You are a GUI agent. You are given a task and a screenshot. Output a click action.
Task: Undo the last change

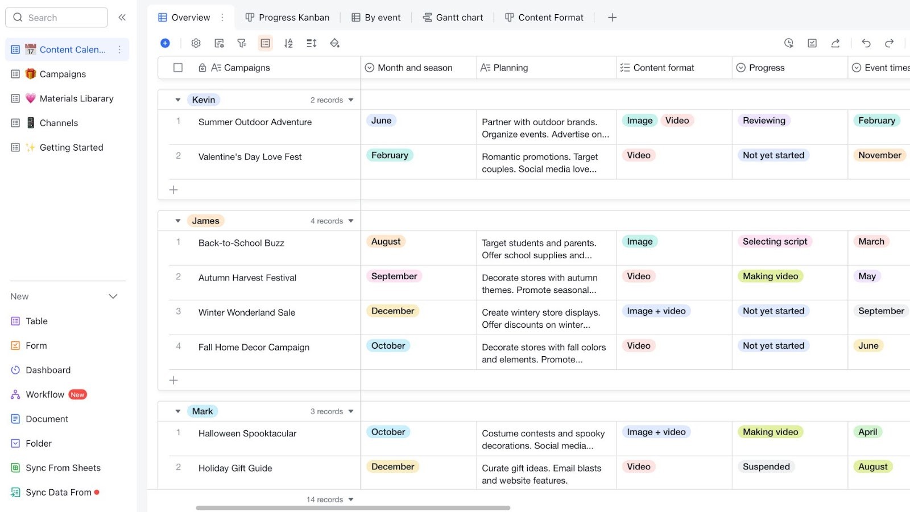pyautogui.click(x=865, y=43)
